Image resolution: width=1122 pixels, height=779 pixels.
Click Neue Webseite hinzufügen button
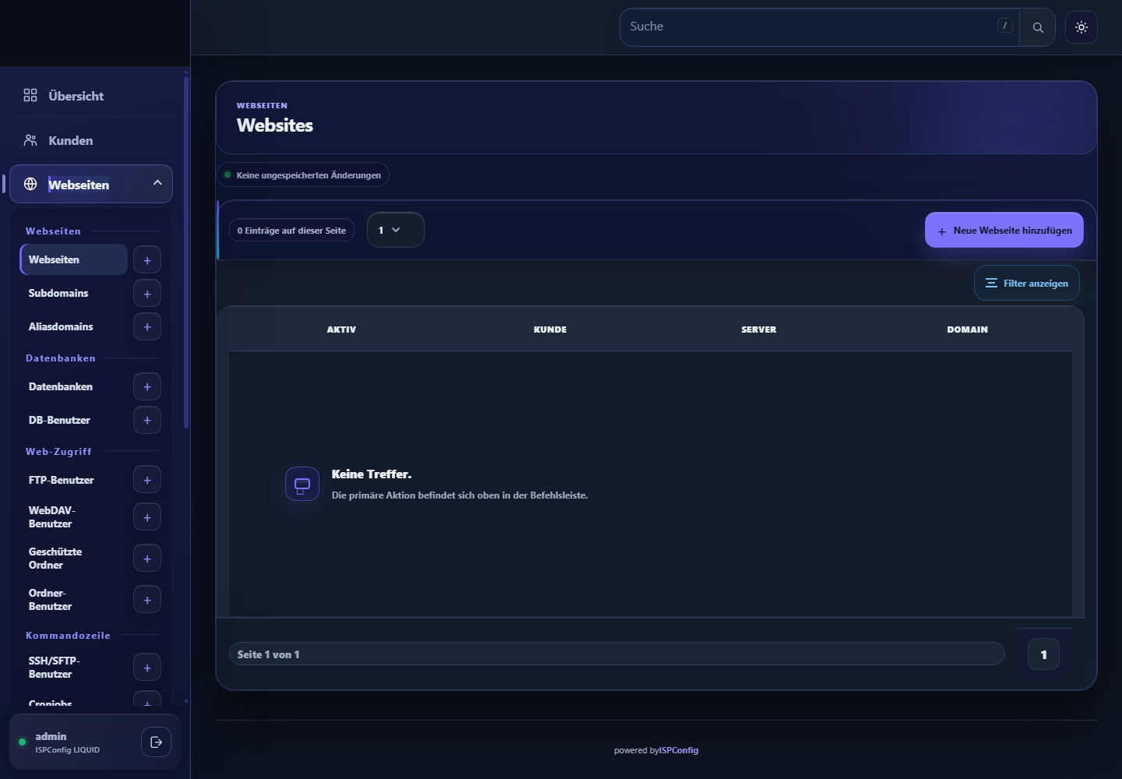click(x=1004, y=230)
